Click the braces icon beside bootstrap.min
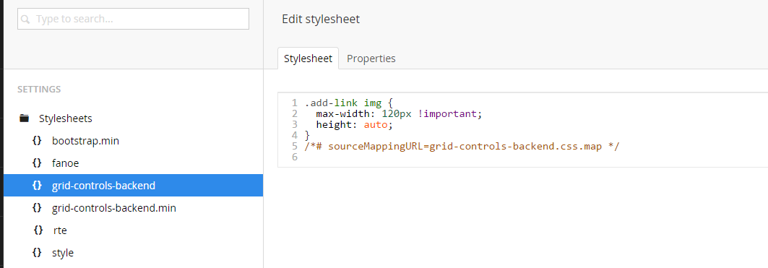Viewport: 768px width, 268px height. pyautogui.click(x=37, y=141)
